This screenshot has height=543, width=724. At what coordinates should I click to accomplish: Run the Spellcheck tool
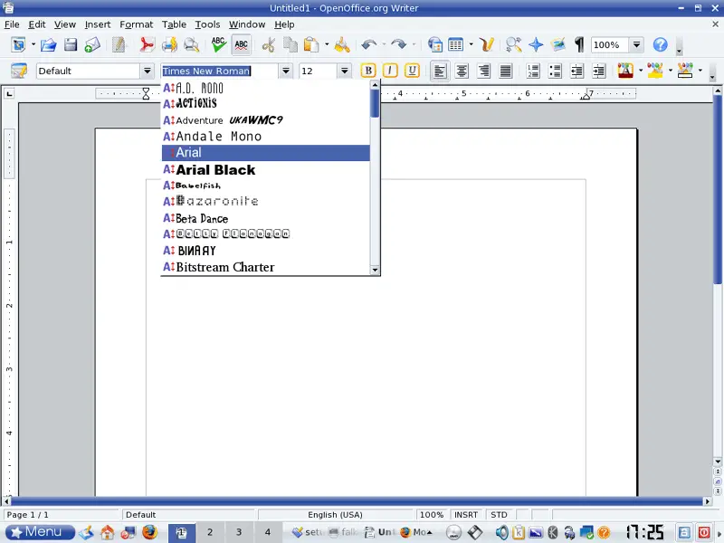[218, 44]
